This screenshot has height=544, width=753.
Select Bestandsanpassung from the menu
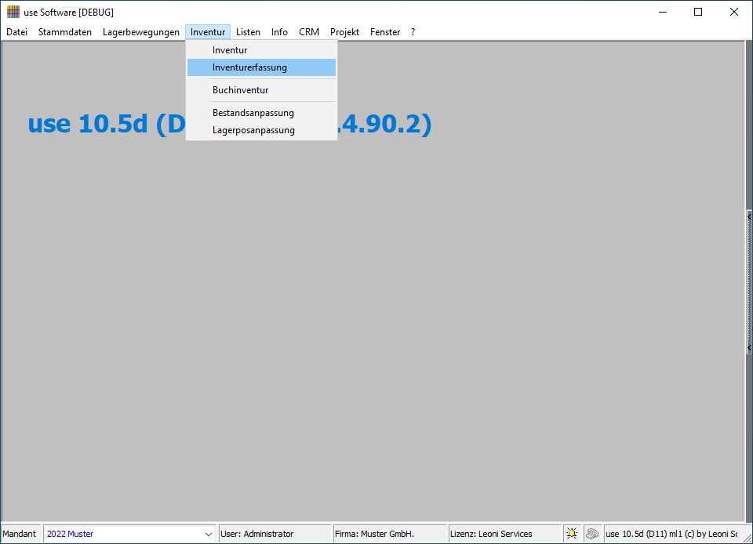coord(262,113)
